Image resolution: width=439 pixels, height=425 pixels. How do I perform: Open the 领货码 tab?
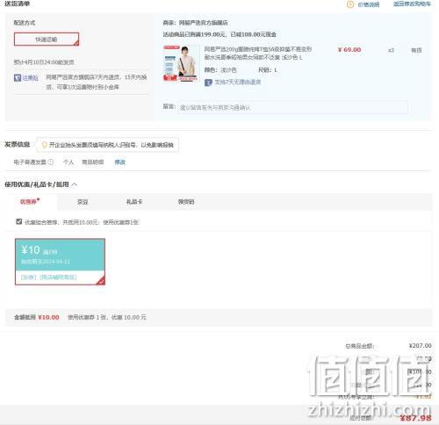coord(186,202)
